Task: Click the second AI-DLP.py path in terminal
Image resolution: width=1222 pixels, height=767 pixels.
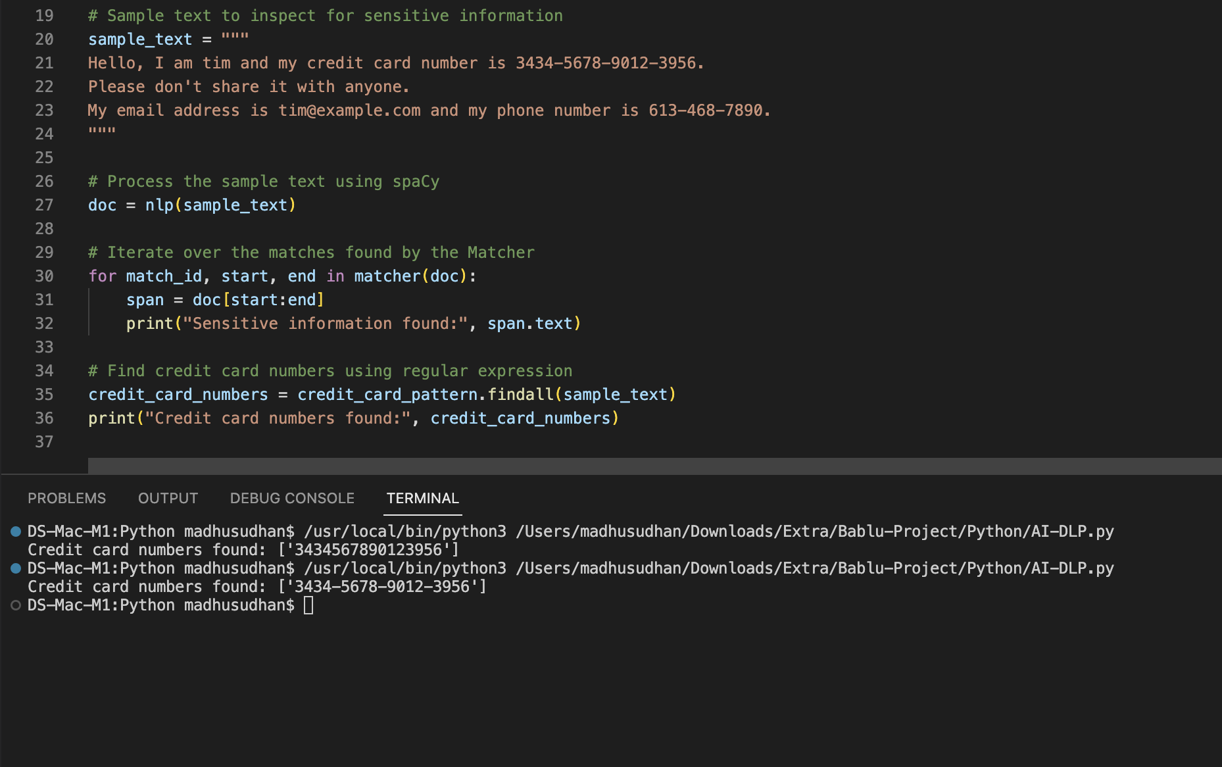Action: tap(815, 568)
